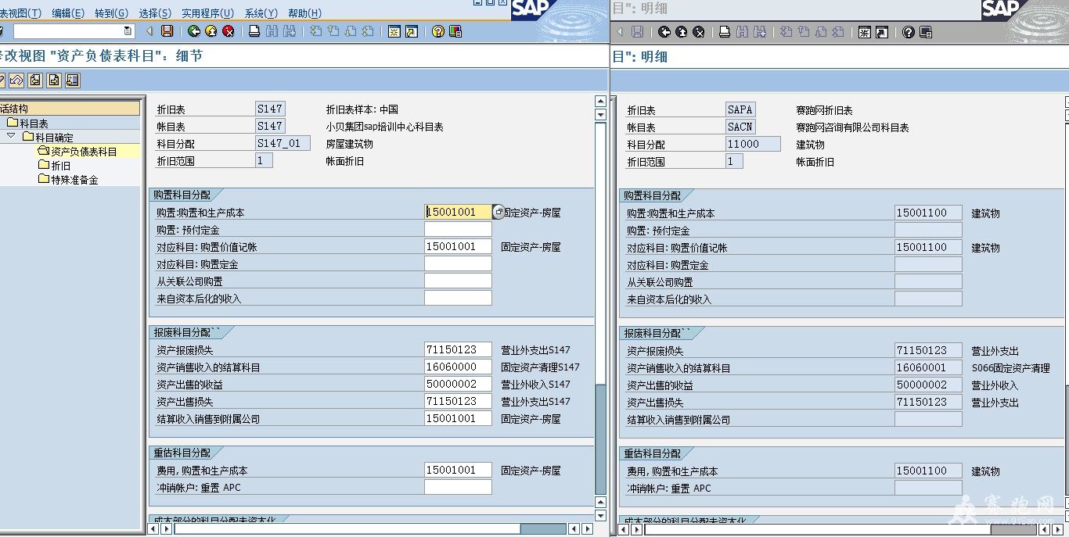Click yellow Exit icon in left window
The image size is (1069, 537).
211,31
